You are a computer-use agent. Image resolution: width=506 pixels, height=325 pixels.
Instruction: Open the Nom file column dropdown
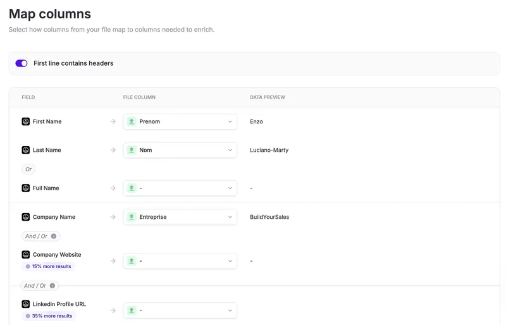coord(180,150)
